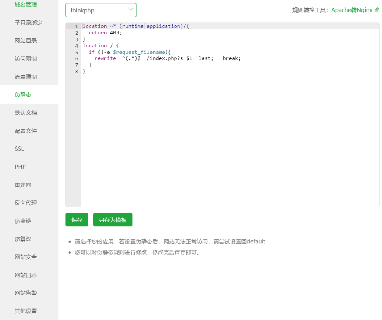382x320 pixels.
Task: Open the 域名管理 tab
Action: (26, 5)
